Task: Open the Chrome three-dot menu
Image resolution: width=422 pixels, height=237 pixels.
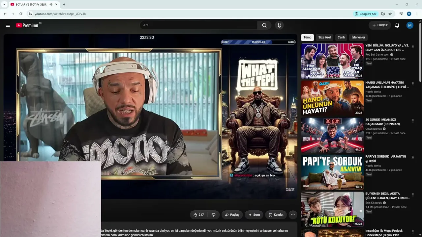Action: pyautogui.click(x=417, y=14)
